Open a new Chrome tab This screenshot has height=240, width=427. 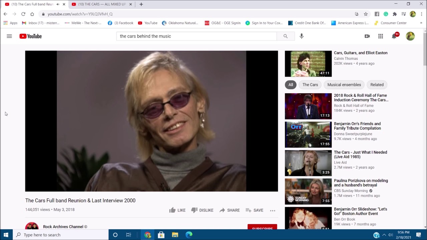pos(141,4)
